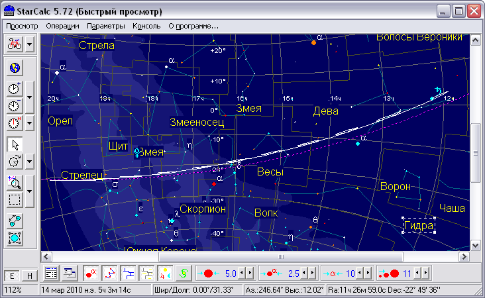Click the horizontal scrollbar thumb below sky map
Viewport: 485px width, 298px height.
(281, 256)
